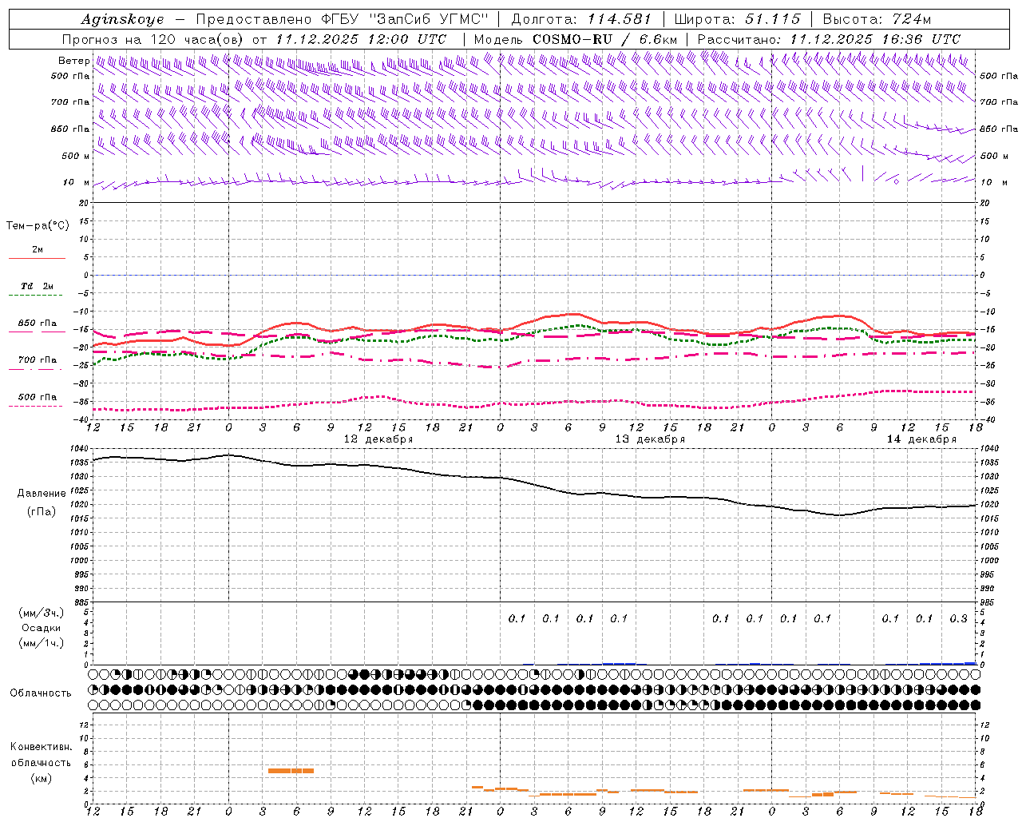Click "1040" on the left pressure axis
1022x818 pixels.
coord(80,449)
